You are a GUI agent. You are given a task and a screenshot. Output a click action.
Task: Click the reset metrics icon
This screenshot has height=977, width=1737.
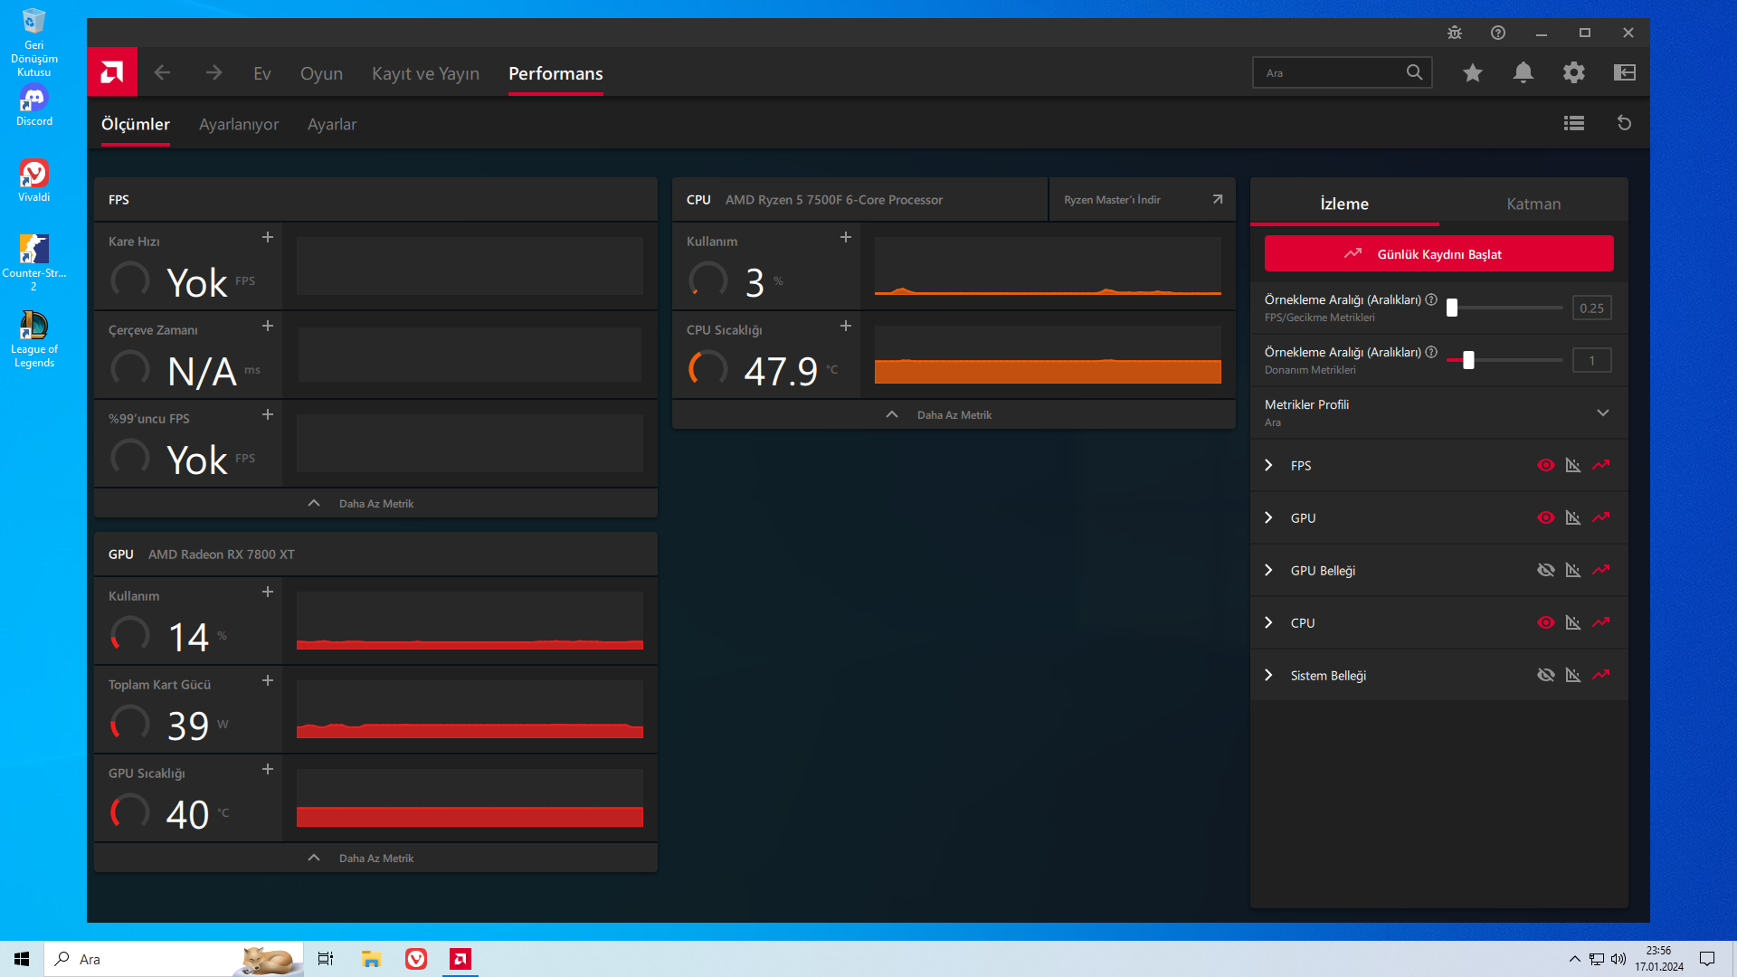[1625, 123]
